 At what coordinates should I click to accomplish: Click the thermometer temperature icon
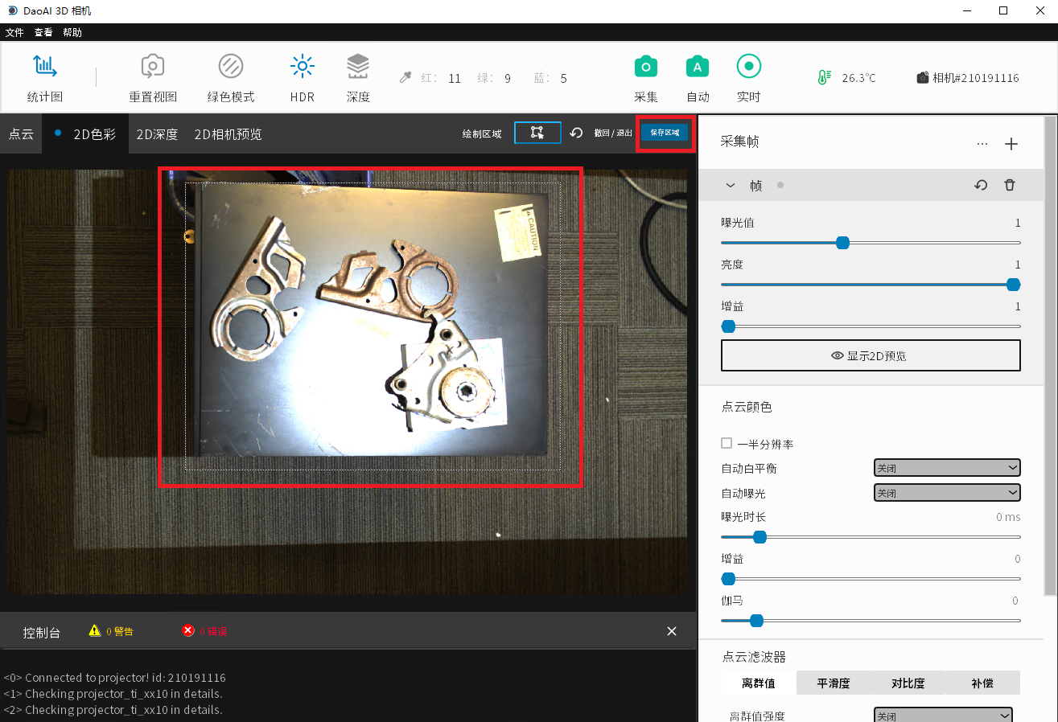[823, 78]
